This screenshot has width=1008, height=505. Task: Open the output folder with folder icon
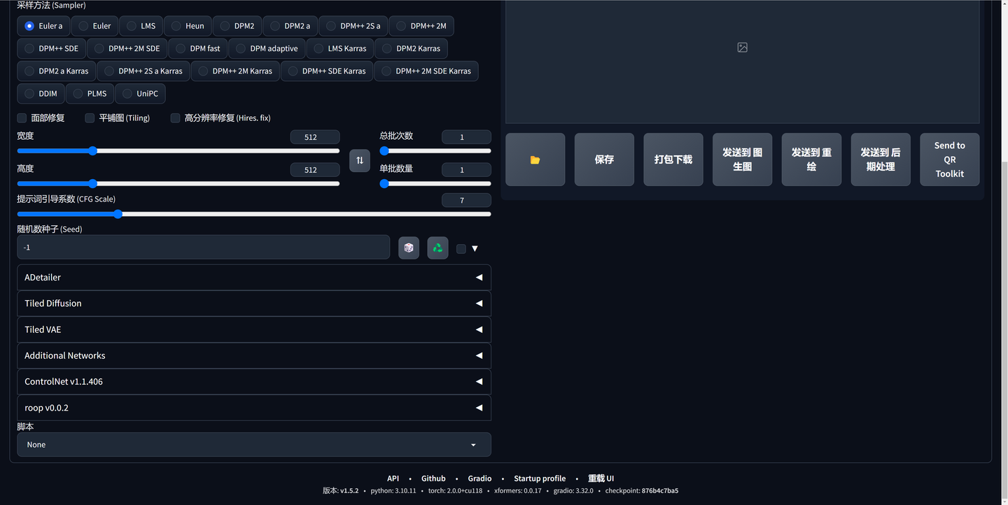pos(535,159)
